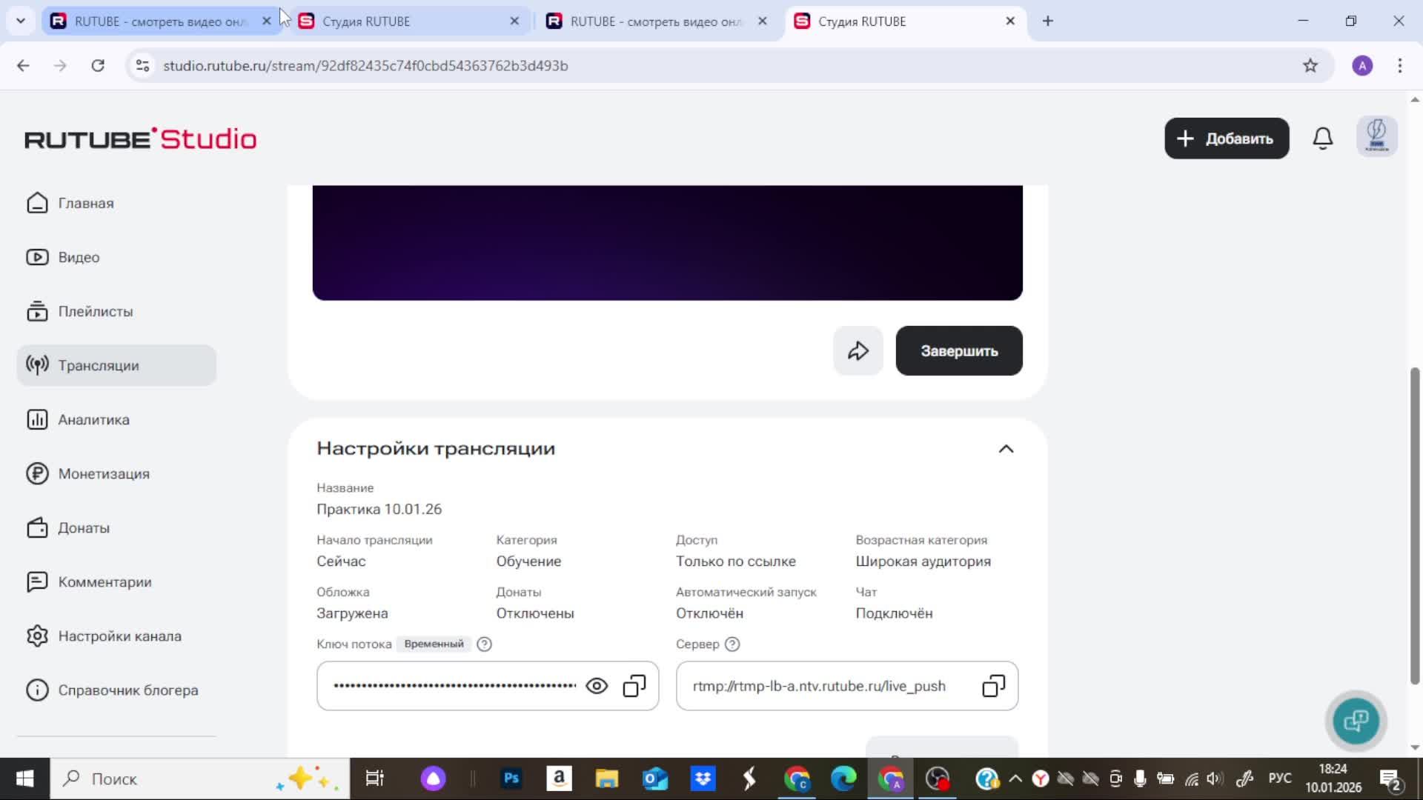Image resolution: width=1423 pixels, height=800 pixels.
Task: Copy the stream key with copy icon
Action: 634,686
